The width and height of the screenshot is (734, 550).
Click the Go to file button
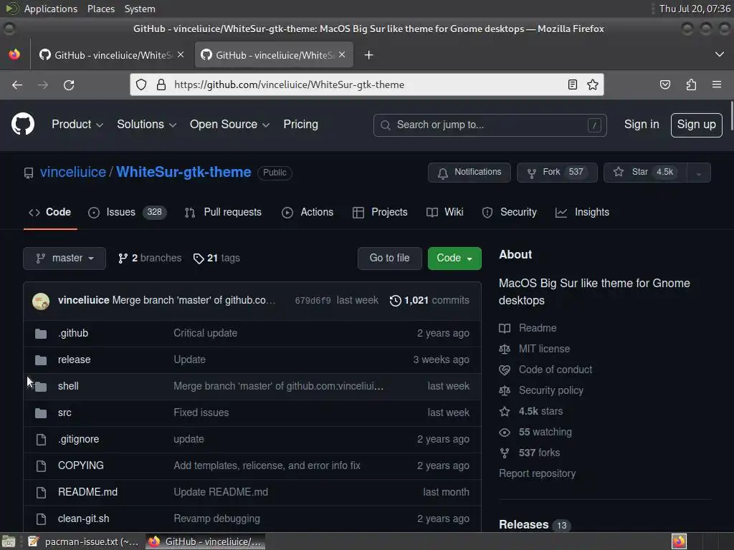click(389, 258)
